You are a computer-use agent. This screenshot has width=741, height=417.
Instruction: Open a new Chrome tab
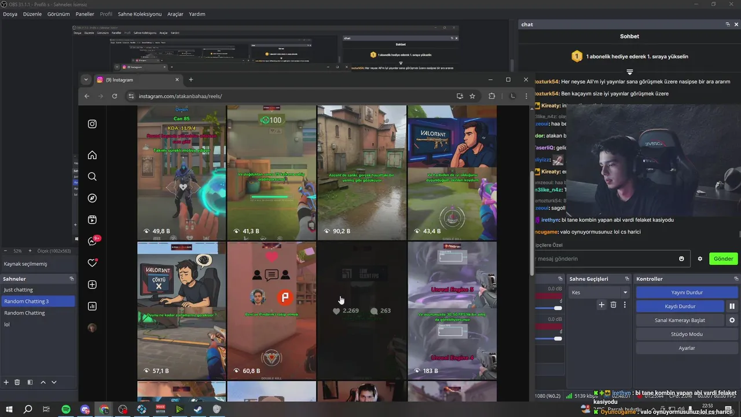191,80
